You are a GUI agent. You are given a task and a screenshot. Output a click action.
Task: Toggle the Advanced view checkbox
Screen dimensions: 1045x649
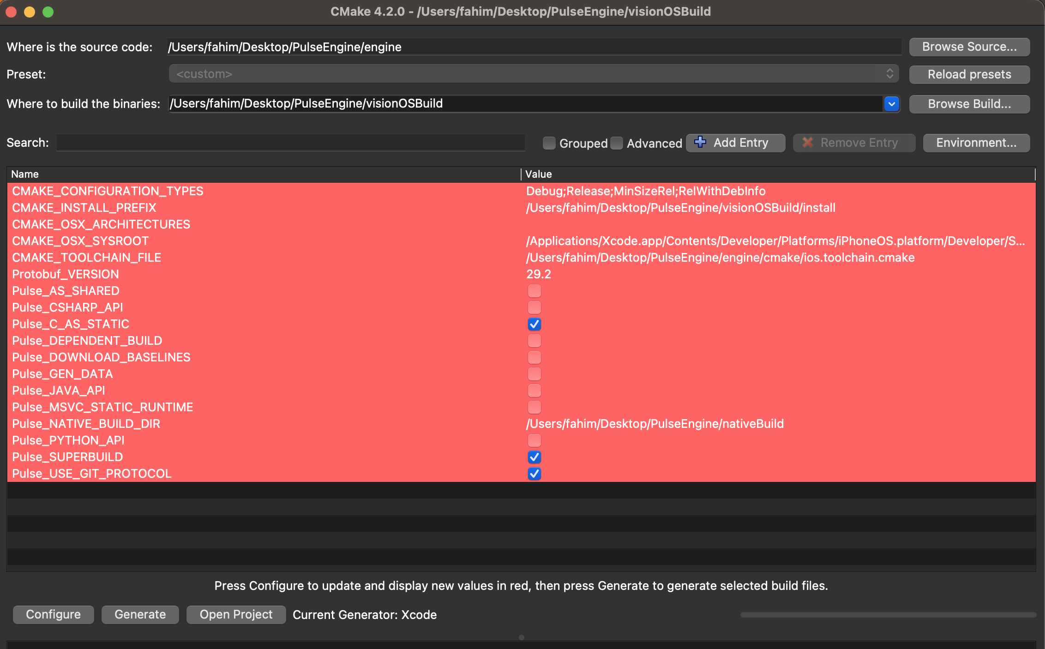(616, 143)
